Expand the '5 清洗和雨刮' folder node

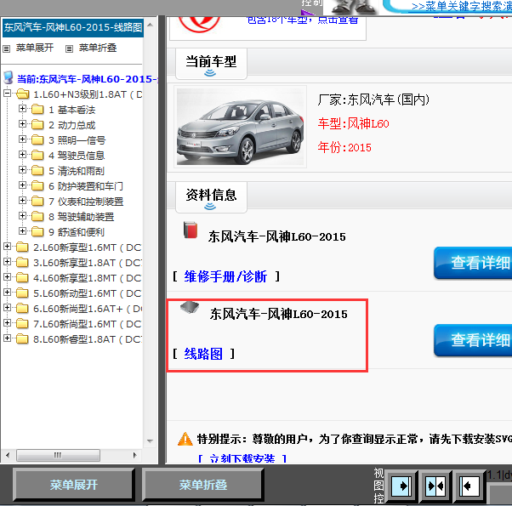pos(22,170)
